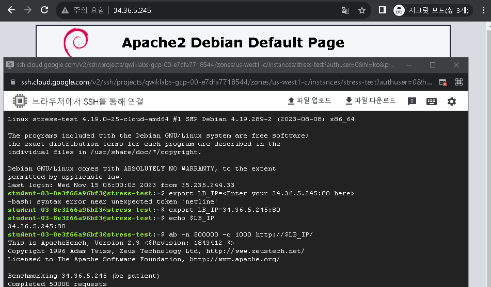Screen dimensions: 491x287
Task: Click the Licensed to Apache Software Foundation line
Action: pyautogui.click(x=144, y=259)
